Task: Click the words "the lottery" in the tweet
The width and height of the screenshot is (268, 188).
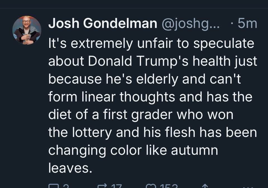Action: [80, 133]
